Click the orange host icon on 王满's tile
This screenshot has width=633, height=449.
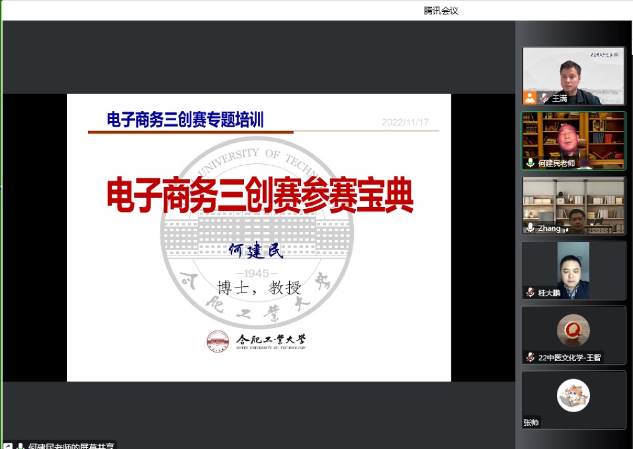pos(529,98)
